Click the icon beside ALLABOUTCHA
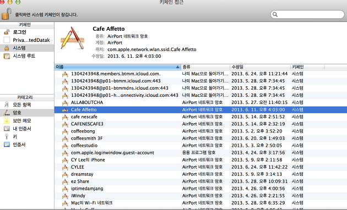347x210 pixels. click(x=65, y=102)
